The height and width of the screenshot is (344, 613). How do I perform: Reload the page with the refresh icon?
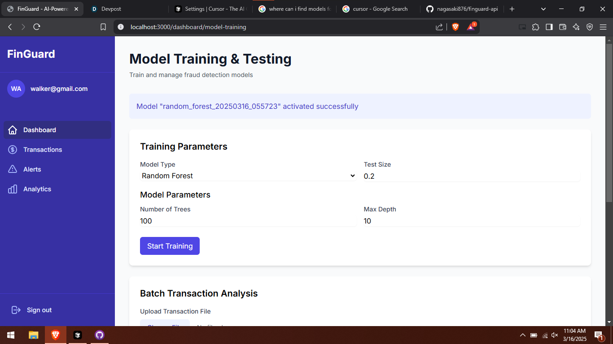tap(37, 27)
